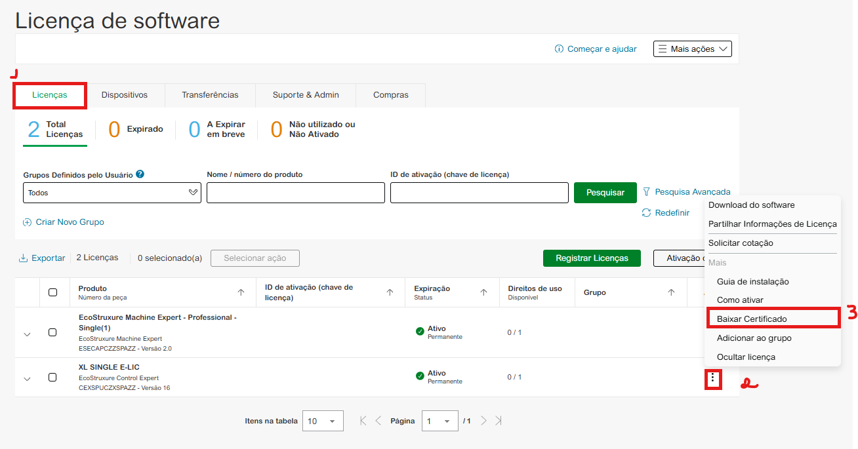Choose Ocultar licença from menu
Image resolution: width=858 pixels, height=449 pixels.
[x=746, y=357]
